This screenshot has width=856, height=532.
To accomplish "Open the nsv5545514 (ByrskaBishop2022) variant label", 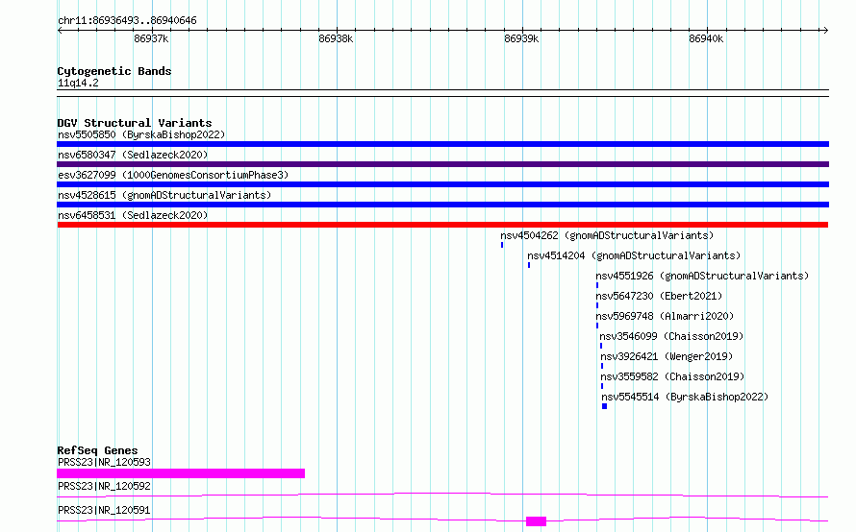I will point(685,397).
